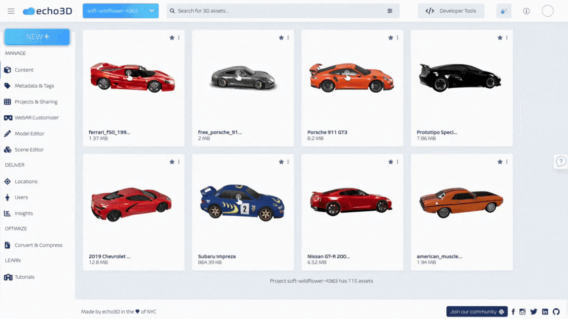Open options menu for american_muscle asset

[x=507, y=162]
